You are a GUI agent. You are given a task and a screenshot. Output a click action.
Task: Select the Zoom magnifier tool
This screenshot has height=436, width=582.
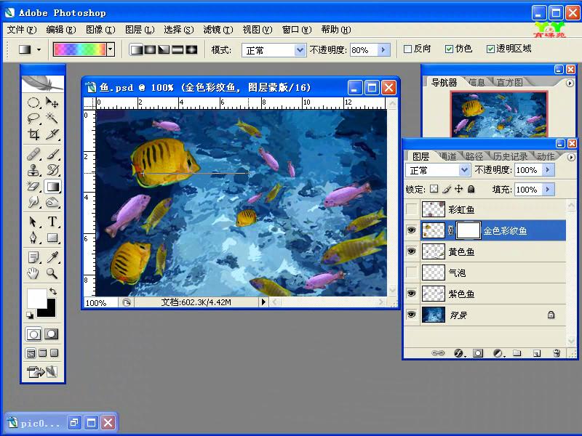coord(52,273)
